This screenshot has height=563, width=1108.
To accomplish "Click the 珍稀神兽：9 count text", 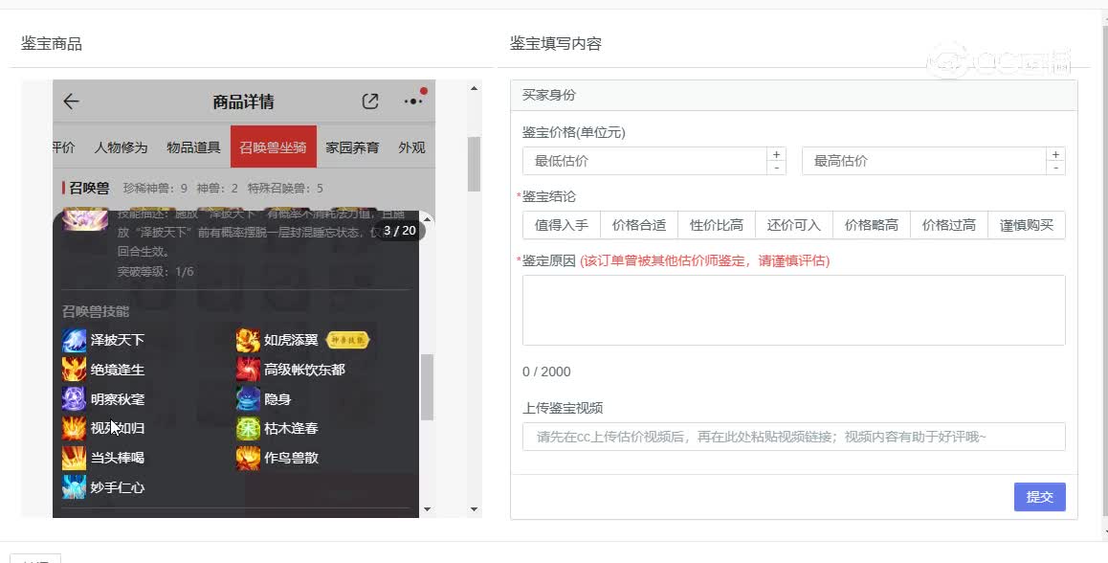I will [x=155, y=188].
